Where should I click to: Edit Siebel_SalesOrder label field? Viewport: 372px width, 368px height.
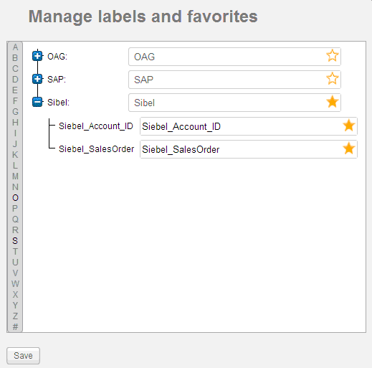249,149
